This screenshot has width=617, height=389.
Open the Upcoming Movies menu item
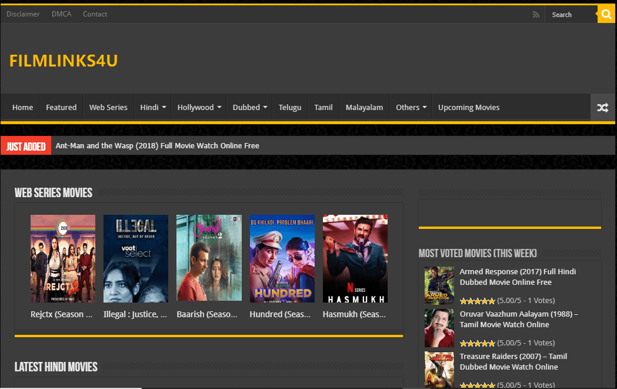[x=469, y=108]
